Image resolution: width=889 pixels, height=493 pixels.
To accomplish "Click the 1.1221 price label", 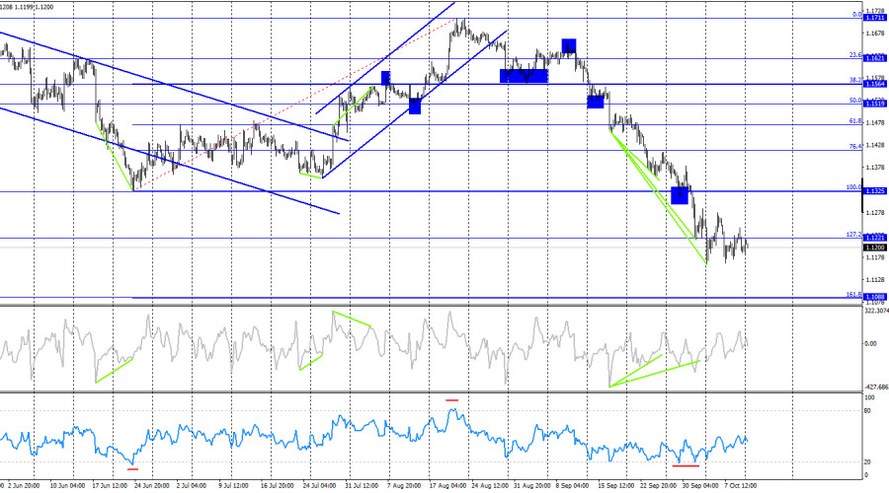I will (875, 238).
